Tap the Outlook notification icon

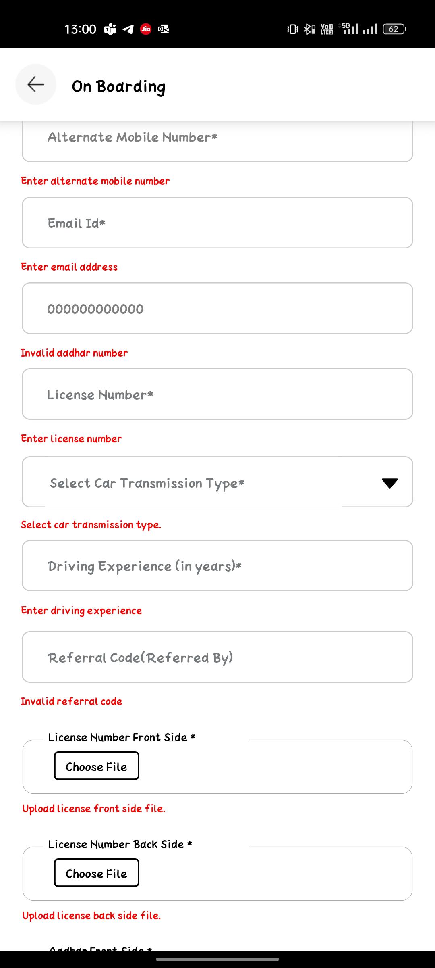tap(164, 29)
